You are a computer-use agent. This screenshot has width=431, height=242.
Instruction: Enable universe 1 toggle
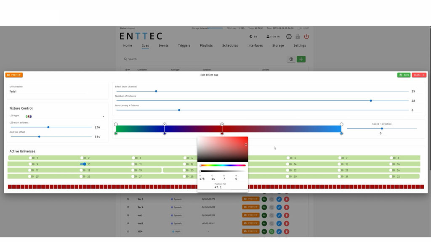pyautogui.click(x=32, y=158)
